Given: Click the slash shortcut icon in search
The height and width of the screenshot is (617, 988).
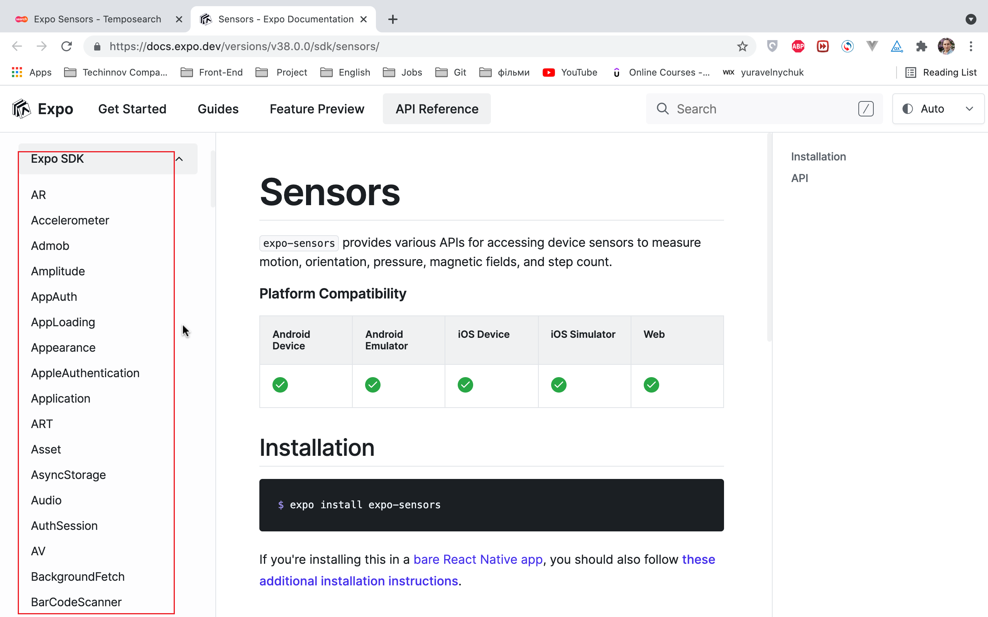Looking at the screenshot, I should pos(866,108).
